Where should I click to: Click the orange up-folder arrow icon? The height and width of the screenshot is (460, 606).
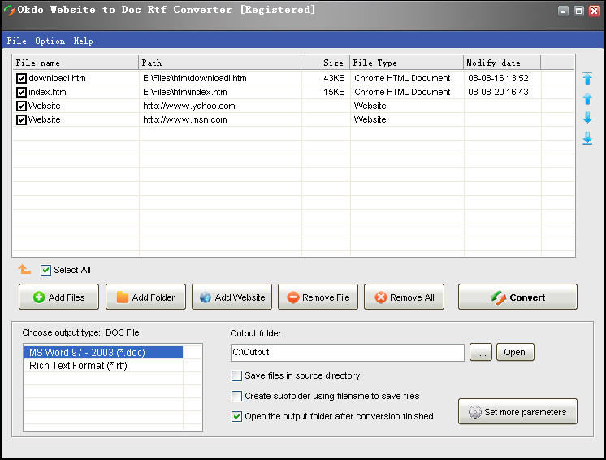click(x=24, y=269)
